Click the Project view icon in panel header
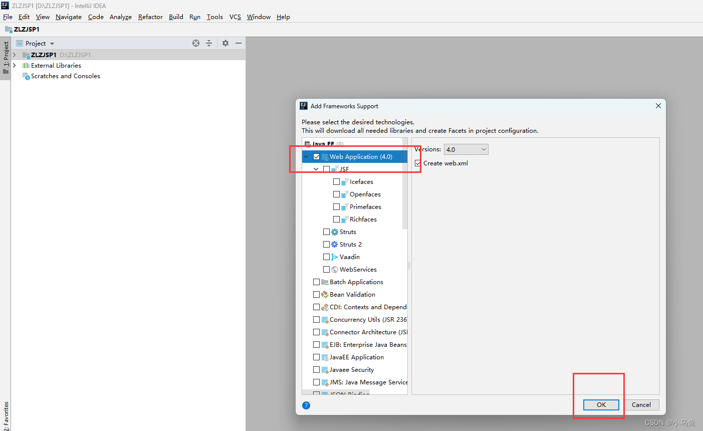 coord(20,44)
